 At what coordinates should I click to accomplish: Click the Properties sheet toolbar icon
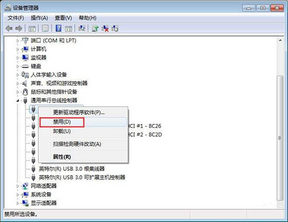click(x=45, y=28)
